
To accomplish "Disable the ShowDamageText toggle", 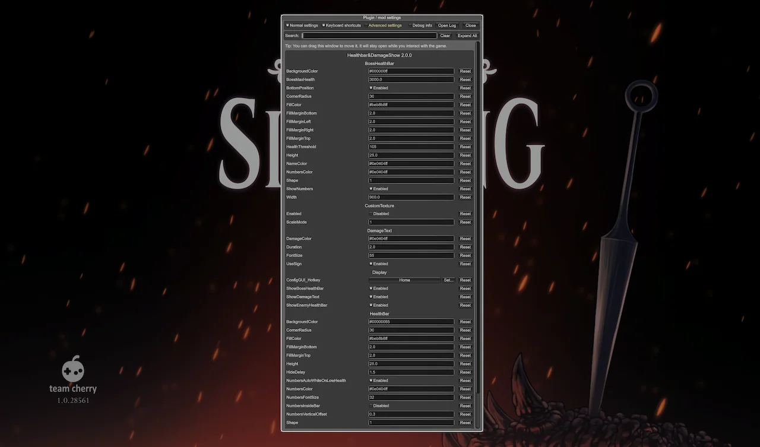I will click(x=379, y=297).
